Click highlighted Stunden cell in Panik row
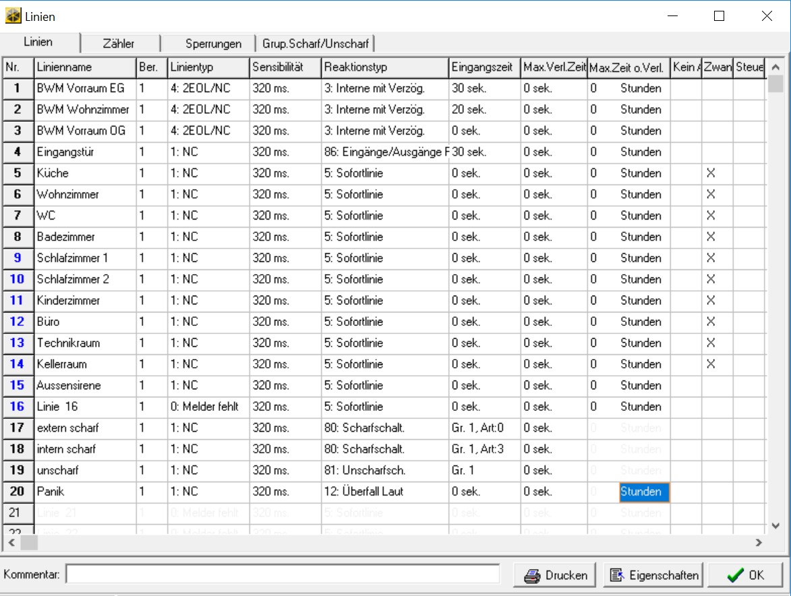Screen dimensions: 791x596 click(x=643, y=492)
